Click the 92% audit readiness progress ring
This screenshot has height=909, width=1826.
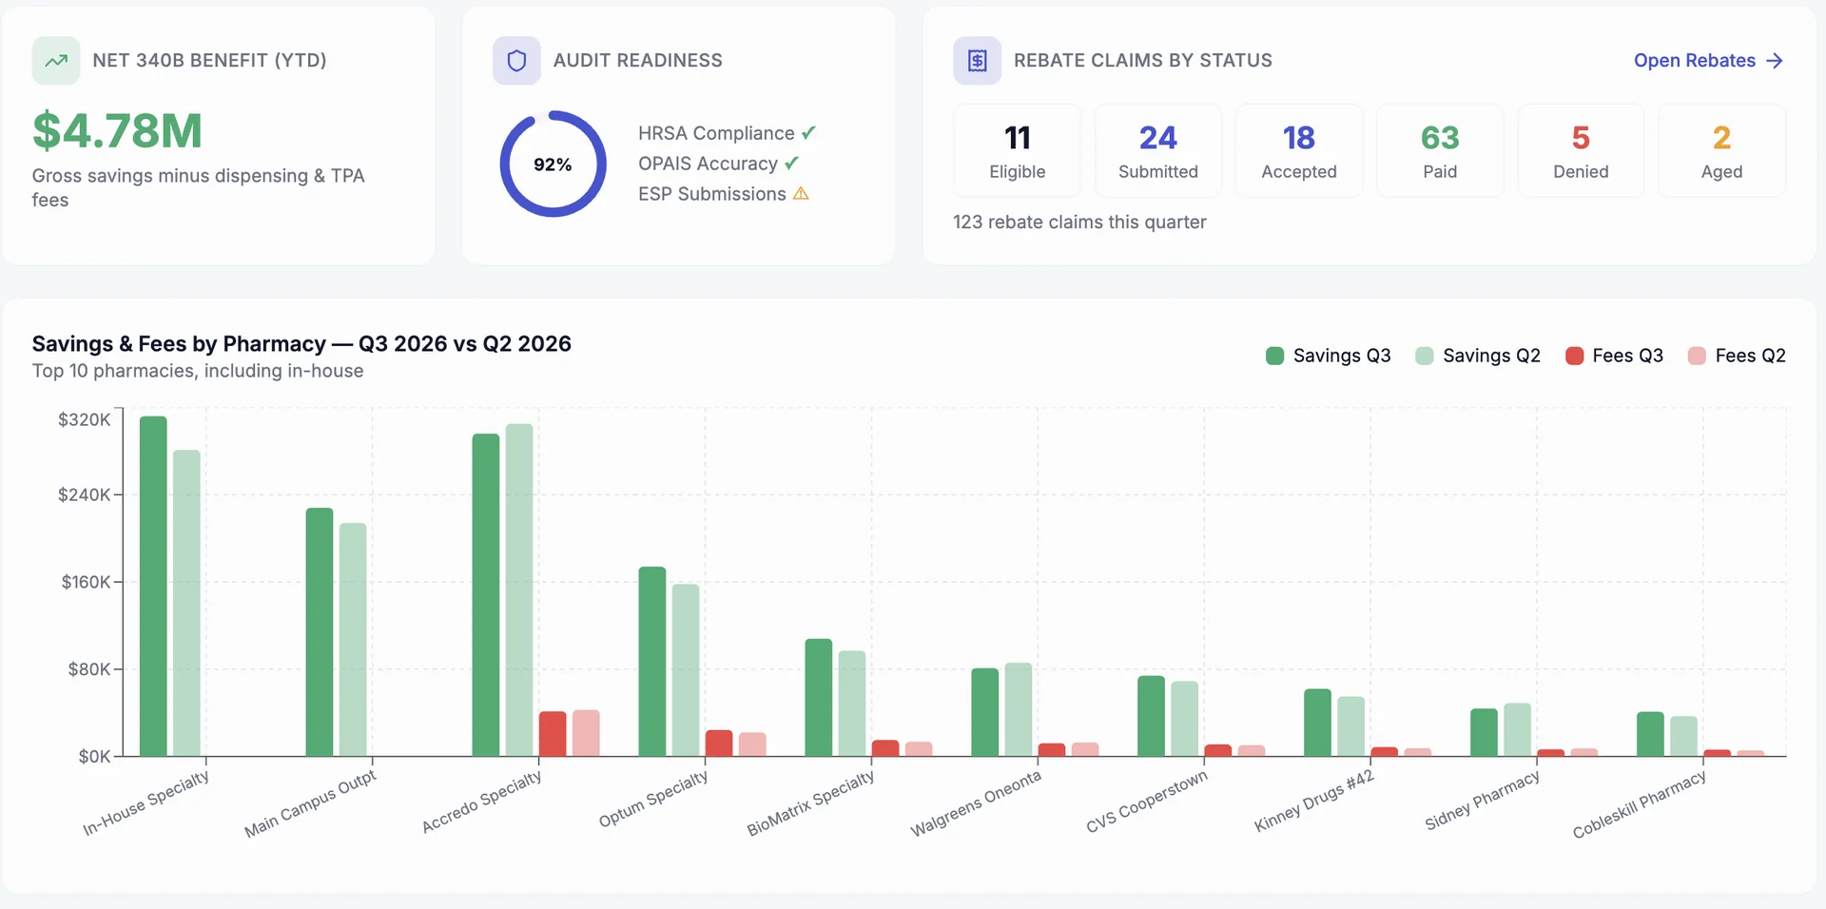click(553, 164)
